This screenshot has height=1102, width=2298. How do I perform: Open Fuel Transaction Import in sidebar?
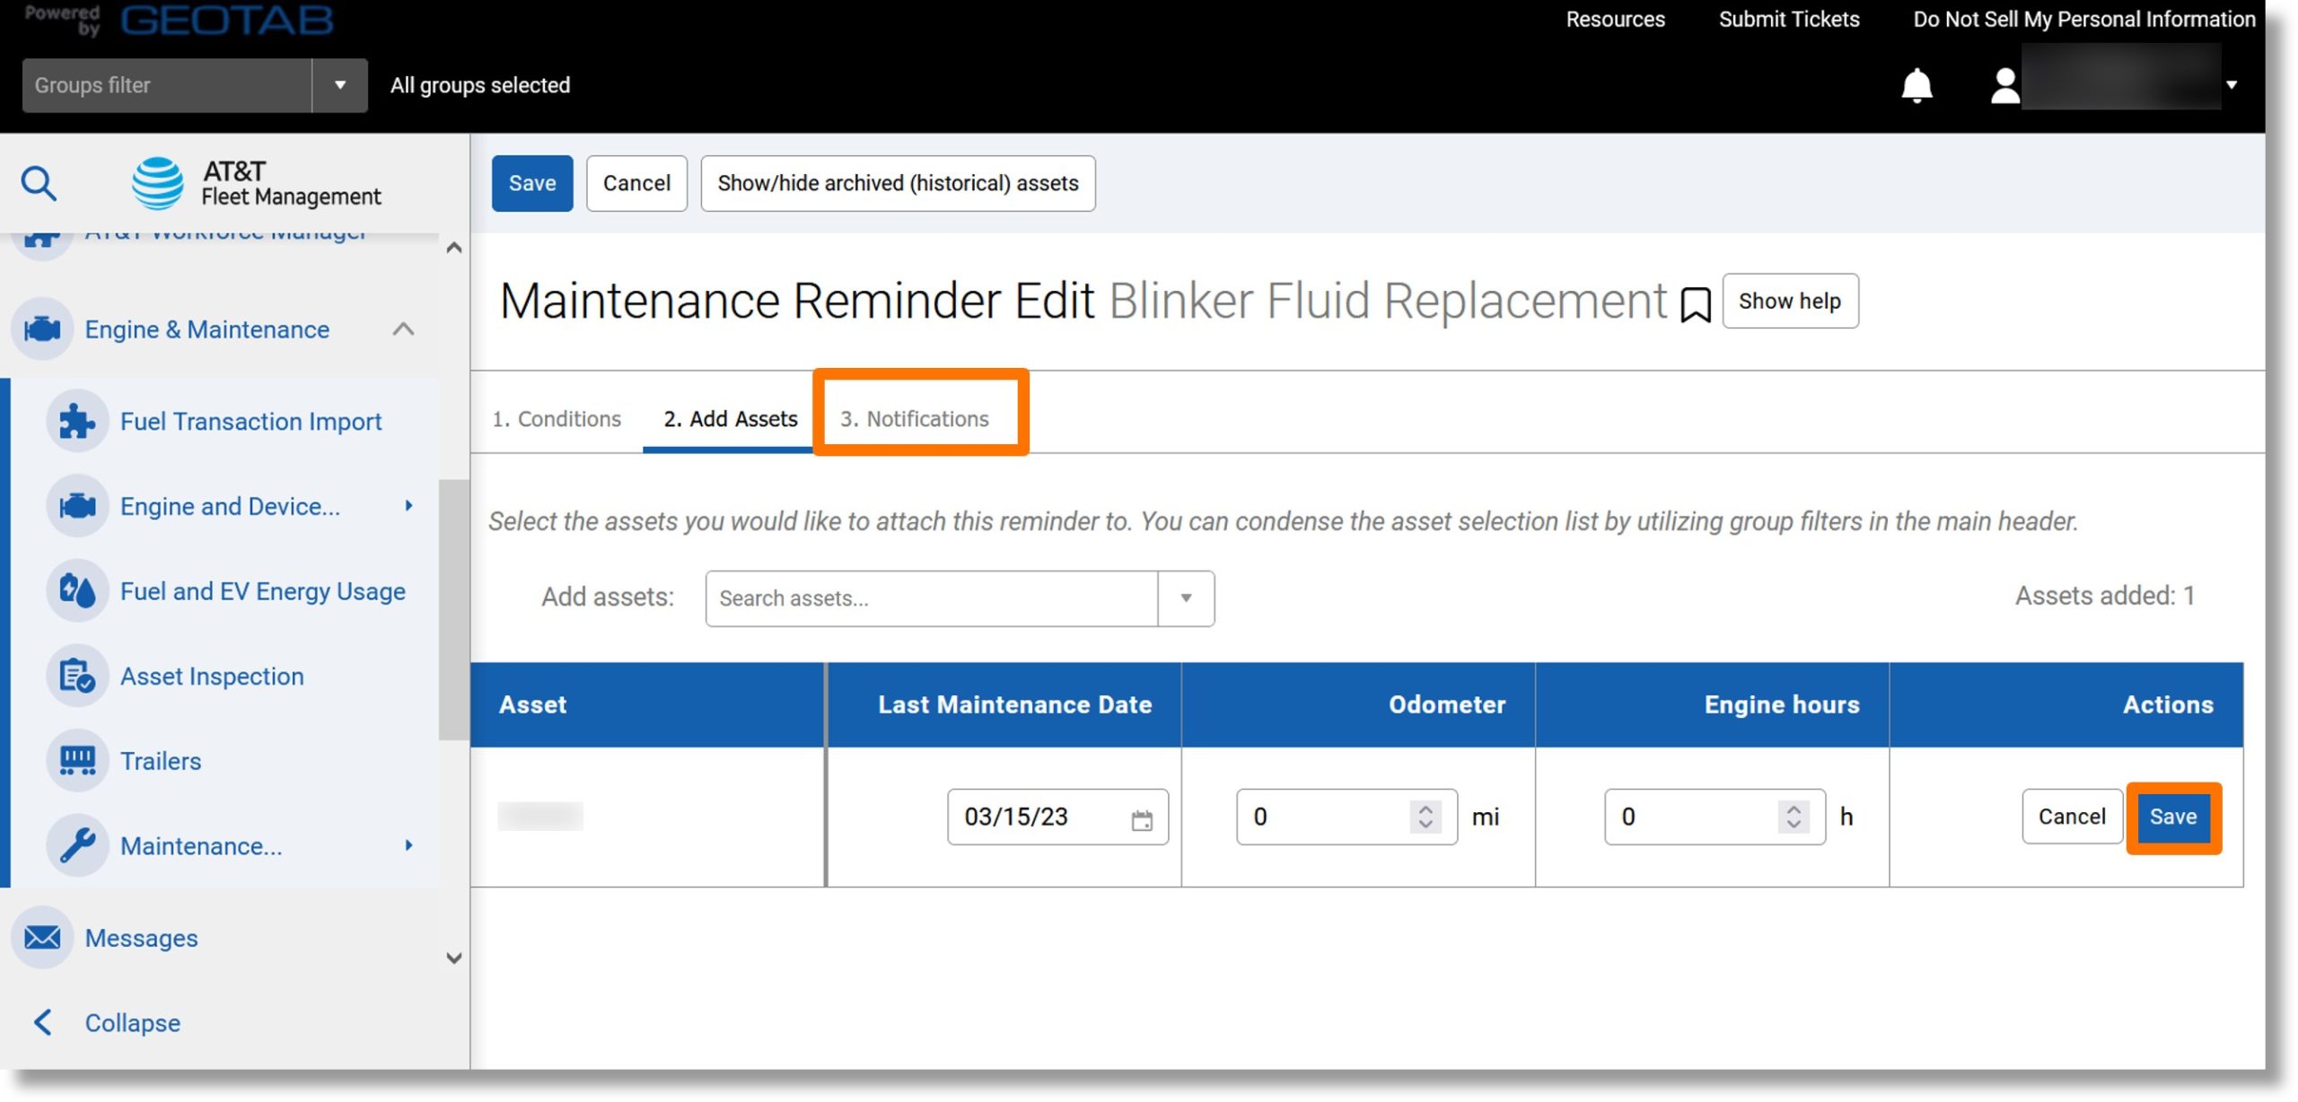pos(250,421)
